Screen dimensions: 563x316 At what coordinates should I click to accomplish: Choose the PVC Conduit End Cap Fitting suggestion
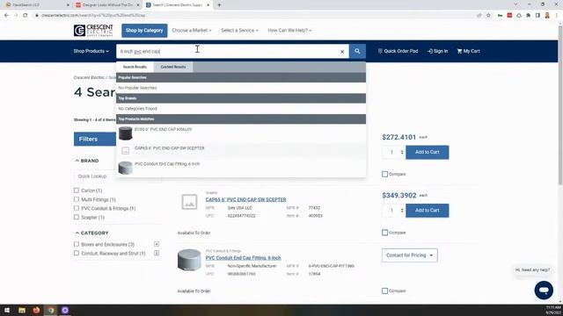pyautogui.click(x=167, y=164)
